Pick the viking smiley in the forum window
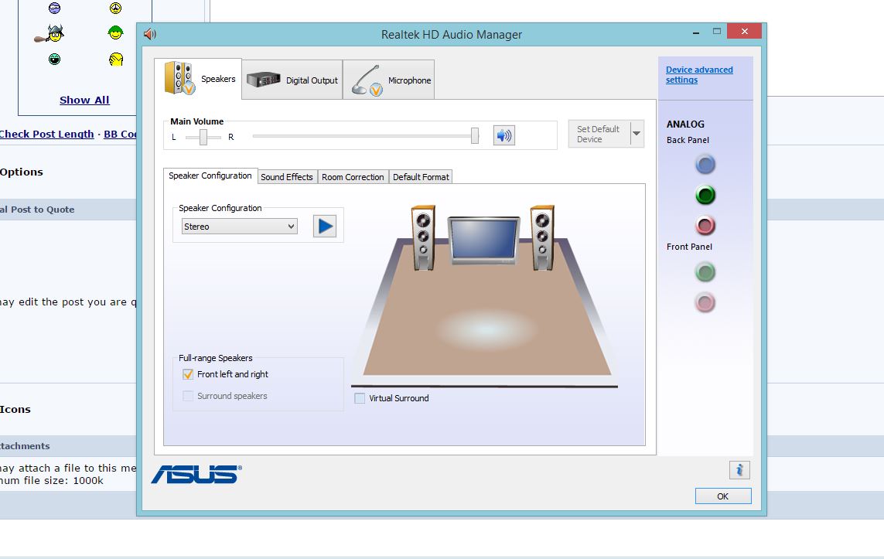 coord(49,34)
